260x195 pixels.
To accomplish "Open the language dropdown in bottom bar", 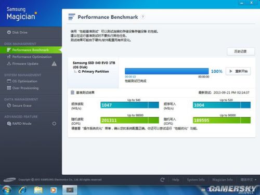I will tap(248, 180).
